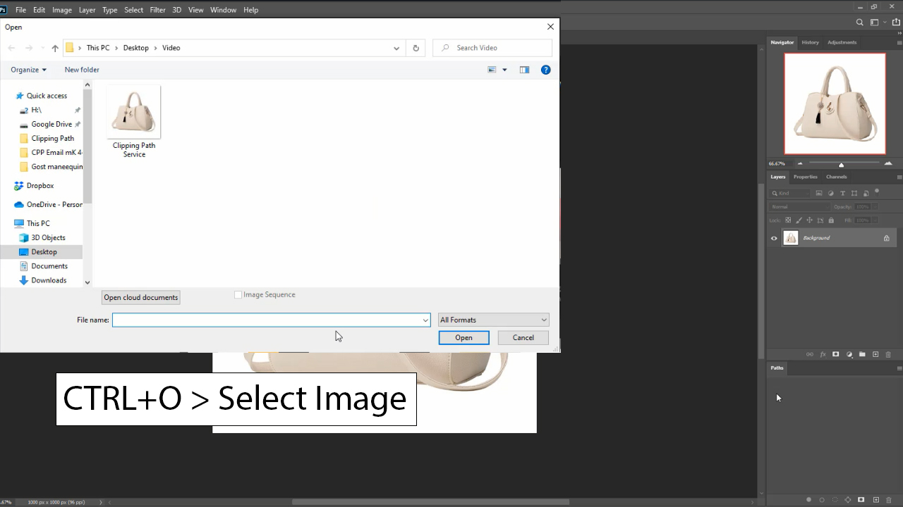Tick the Image Sequence checkbox
903x507 pixels.
click(238, 295)
